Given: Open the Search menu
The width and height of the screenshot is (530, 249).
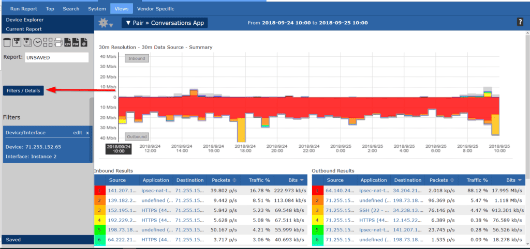Looking at the screenshot, I should 71,9.
